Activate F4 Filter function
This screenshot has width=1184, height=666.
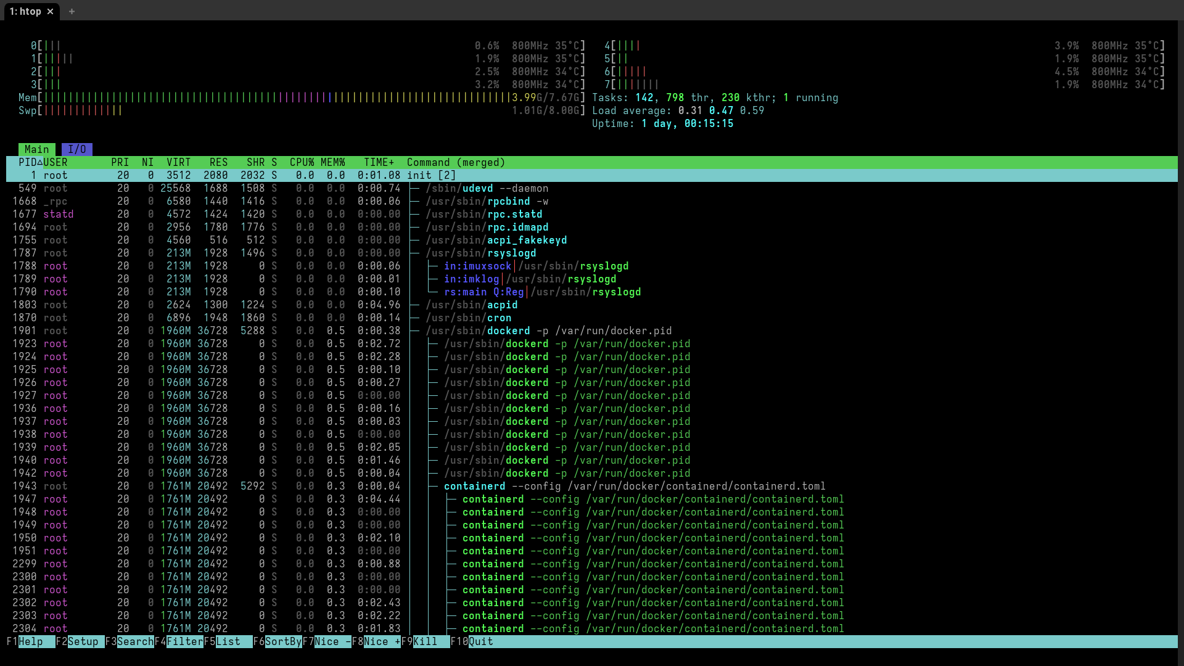pyautogui.click(x=184, y=641)
